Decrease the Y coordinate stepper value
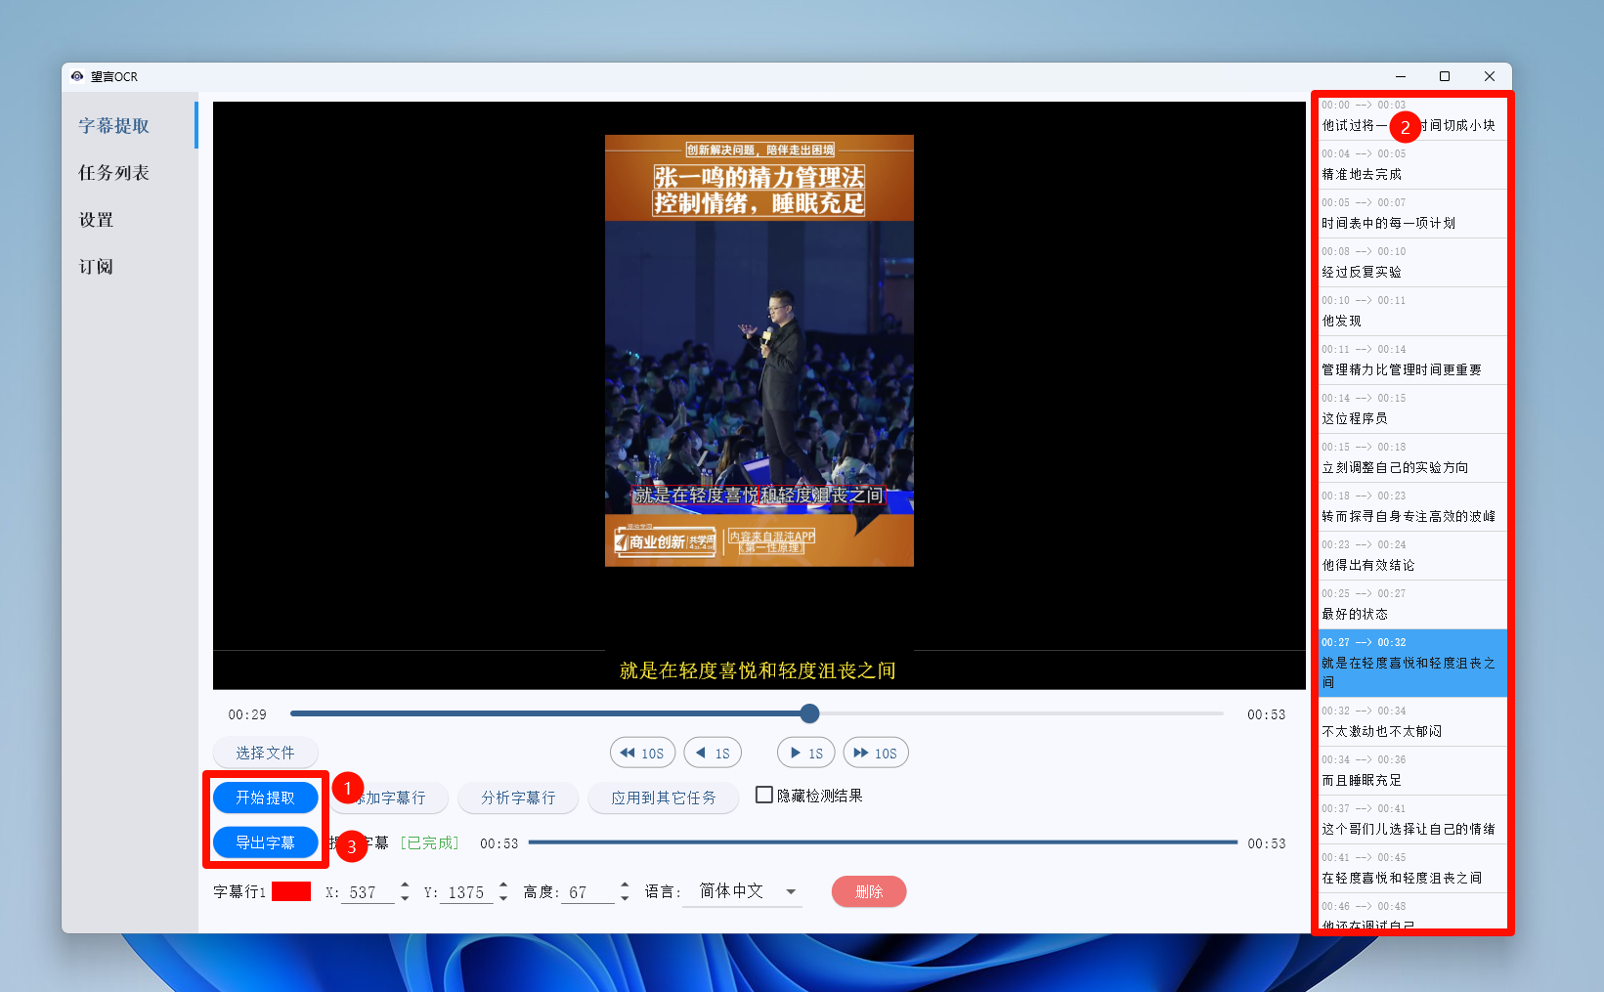Image resolution: width=1604 pixels, height=992 pixels. point(503,898)
